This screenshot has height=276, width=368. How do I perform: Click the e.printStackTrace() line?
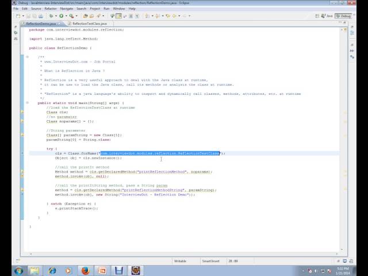tap(76, 208)
